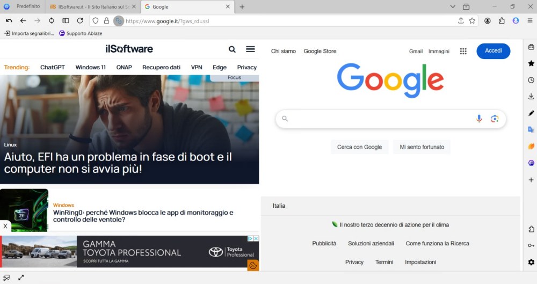Open the Google Immagini link
The height and width of the screenshot is (284, 537).
pyautogui.click(x=439, y=52)
